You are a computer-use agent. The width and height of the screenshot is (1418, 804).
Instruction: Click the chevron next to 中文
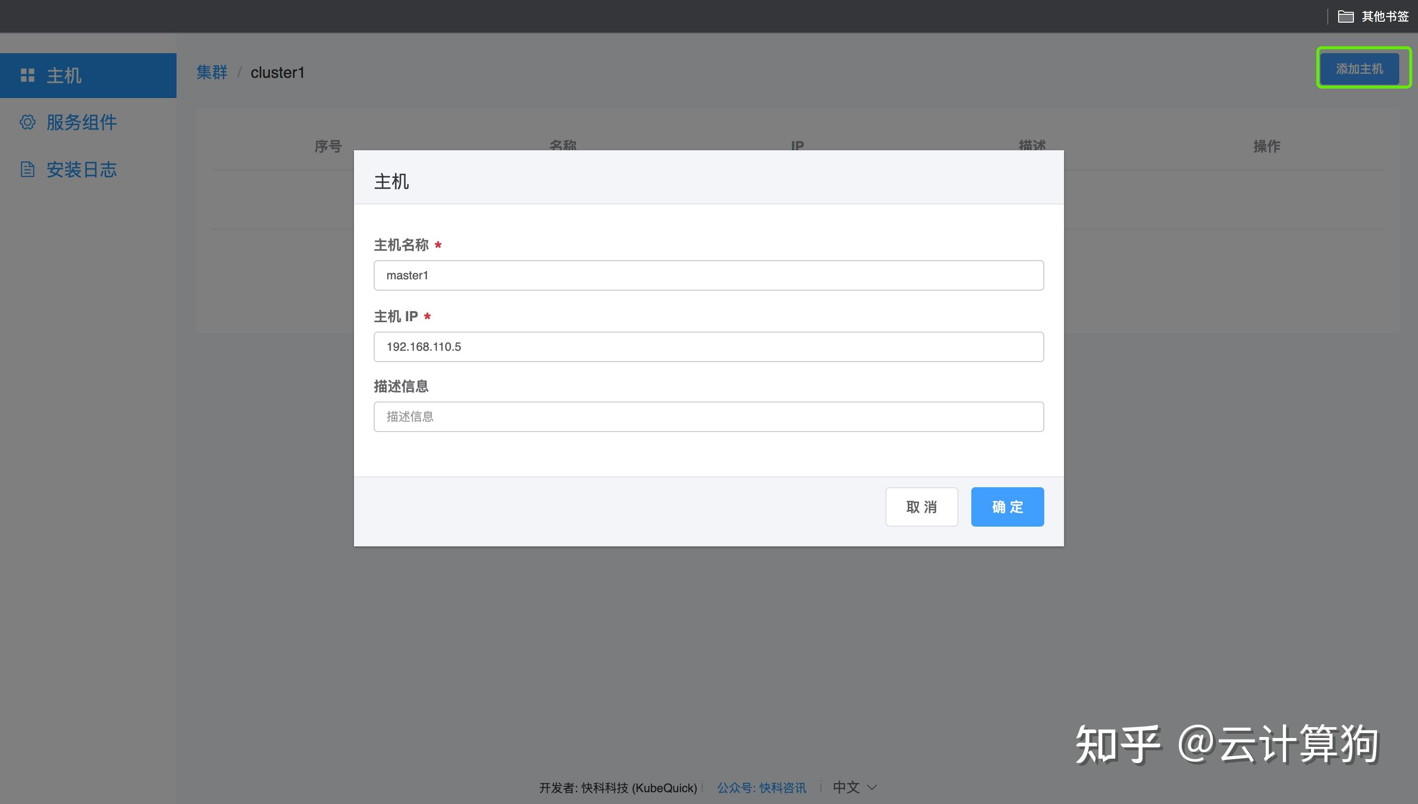coord(872,787)
